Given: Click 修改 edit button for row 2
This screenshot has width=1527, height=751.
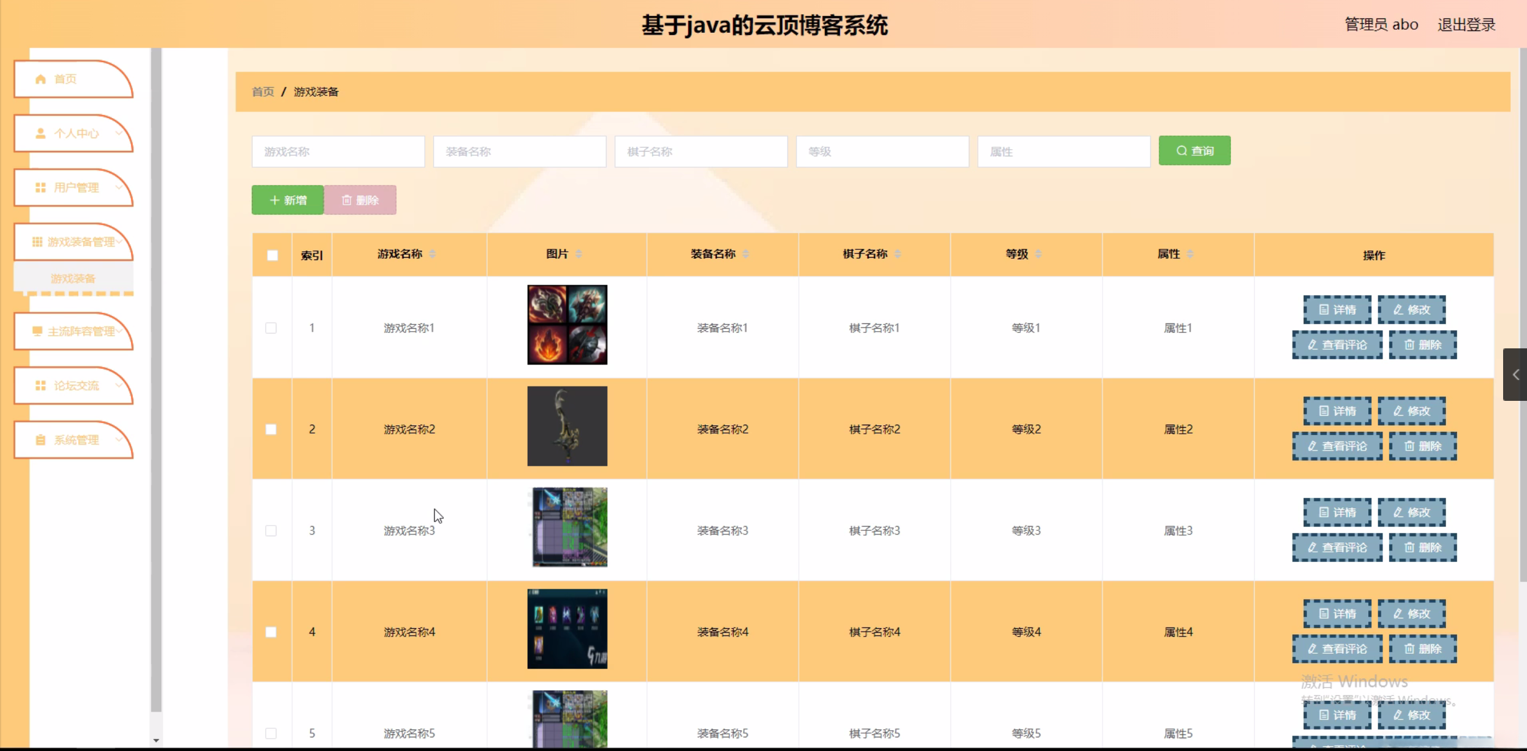Looking at the screenshot, I should (x=1411, y=411).
